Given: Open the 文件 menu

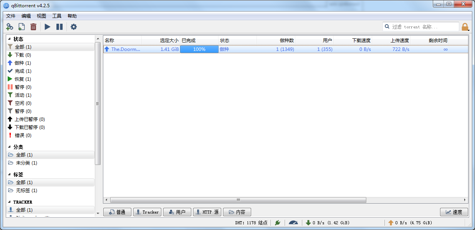Looking at the screenshot, I should pos(11,16).
